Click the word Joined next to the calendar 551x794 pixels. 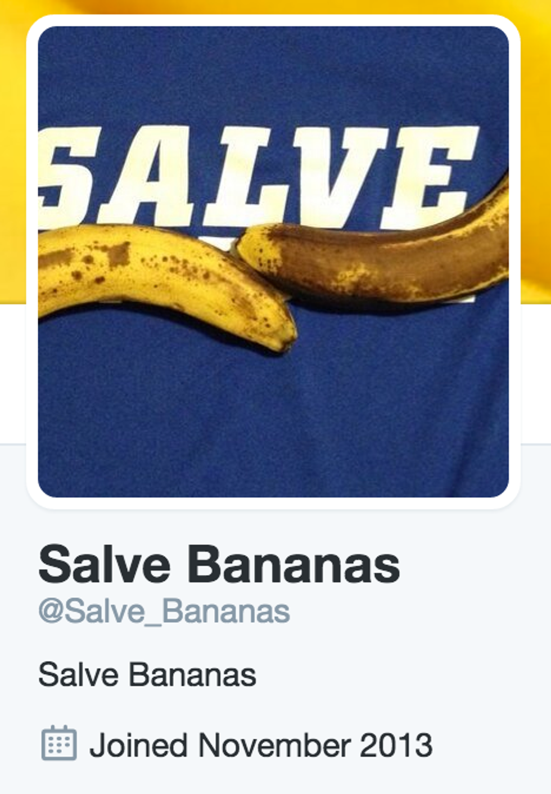click(x=139, y=746)
